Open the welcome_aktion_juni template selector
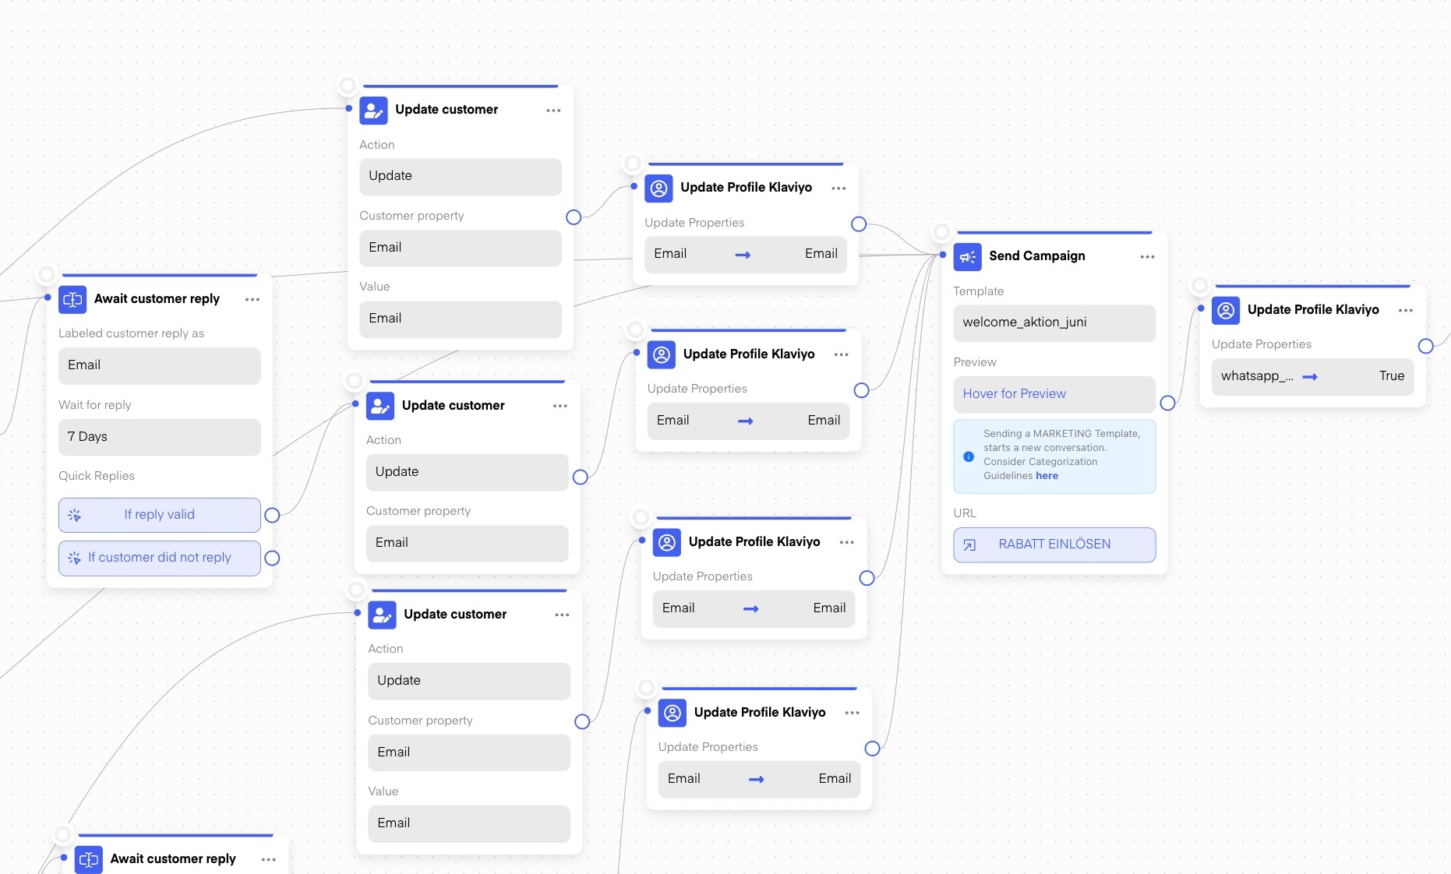 pyautogui.click(x=1054, y=322)
